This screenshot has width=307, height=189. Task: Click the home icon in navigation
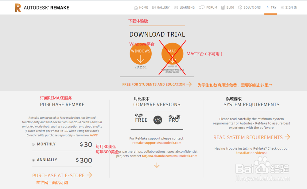pyautogui.click(x=136, y=8)
